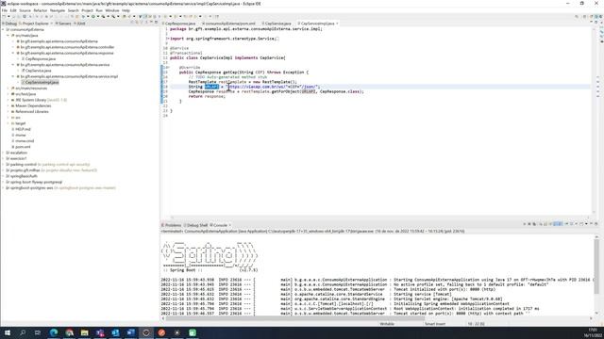This screenshot has width=604, height=339.
Task: Open the Help menu
Action: [126, 10]
